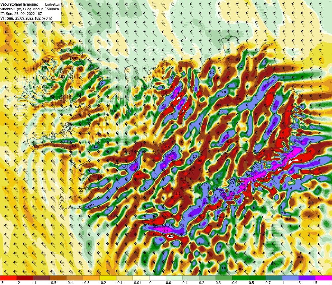The height and width of the screenshot is (285, 332).
Task: Click the green legend swatch above 0.4
Action: pos(241,278)
